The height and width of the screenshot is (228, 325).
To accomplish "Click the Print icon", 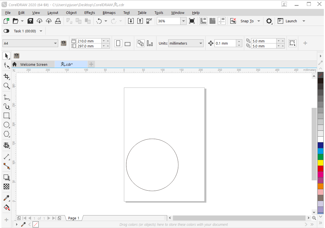I will coord(58,21).
